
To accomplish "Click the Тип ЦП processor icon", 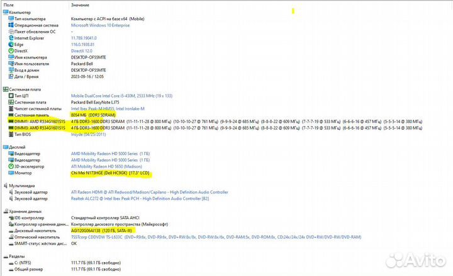I will 10,96.
